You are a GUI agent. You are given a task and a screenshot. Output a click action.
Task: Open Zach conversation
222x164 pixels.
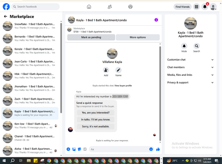[30, 101]
